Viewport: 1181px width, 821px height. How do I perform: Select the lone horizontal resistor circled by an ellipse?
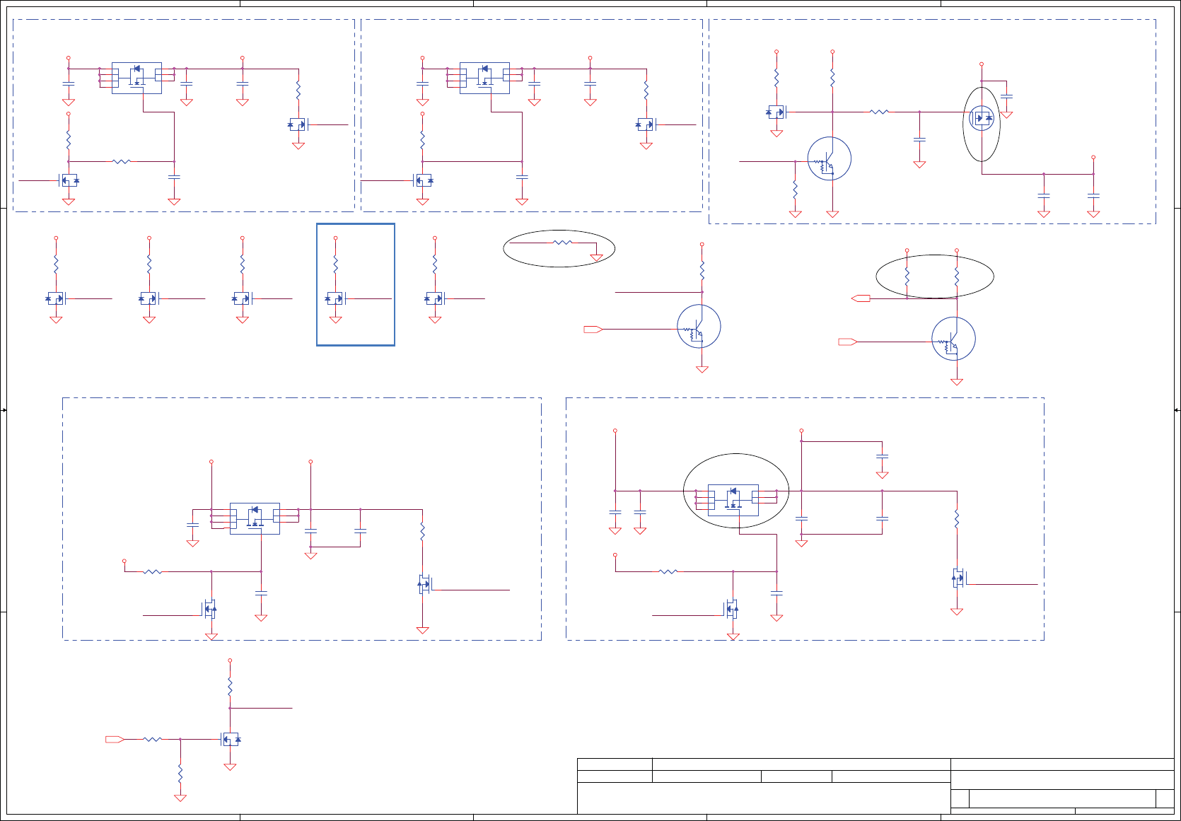tap(562, 243)
